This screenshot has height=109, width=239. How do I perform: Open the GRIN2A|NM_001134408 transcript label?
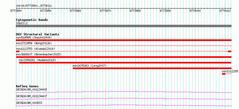pyautogui.click(x=31, y=89)
